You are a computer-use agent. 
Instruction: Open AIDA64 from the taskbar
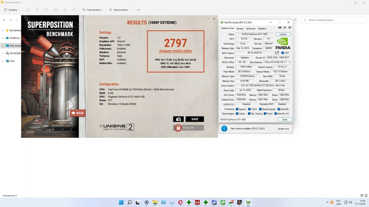point(197,202)
